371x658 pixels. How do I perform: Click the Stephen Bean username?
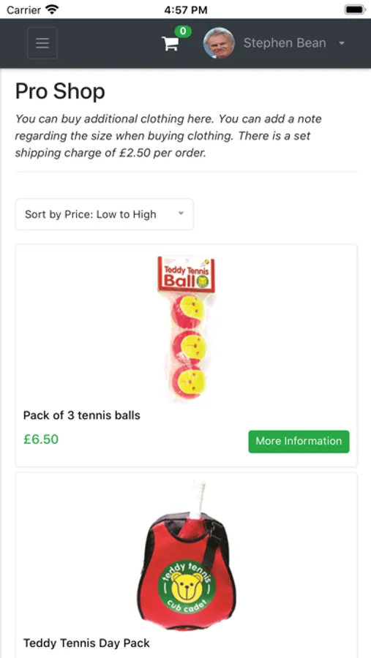[x=285, y=43]
